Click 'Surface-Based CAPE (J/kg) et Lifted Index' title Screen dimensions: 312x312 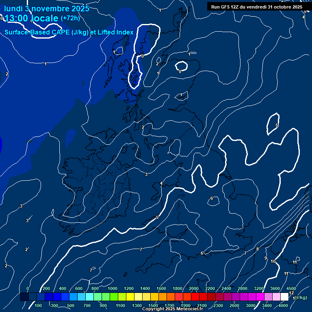(69, 32)
